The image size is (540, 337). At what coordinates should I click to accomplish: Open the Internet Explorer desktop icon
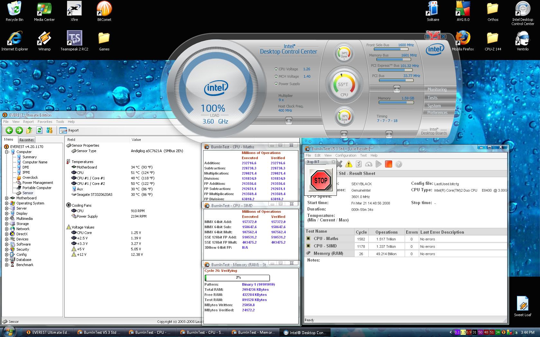click(14, 41)
